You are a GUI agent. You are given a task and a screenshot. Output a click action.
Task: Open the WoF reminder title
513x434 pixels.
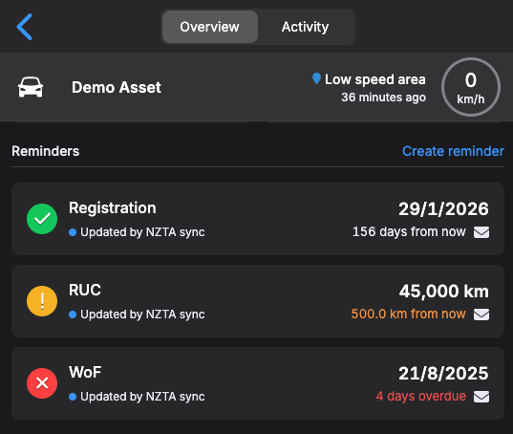point(85,372)
